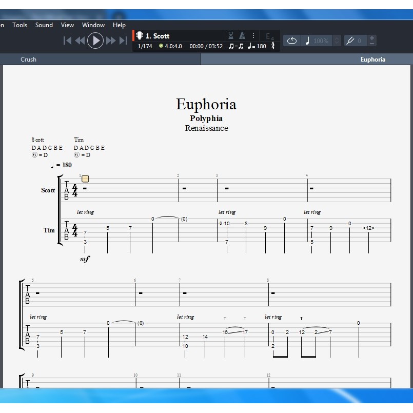The width and height of the screenshot is (413, 413).
Task: Rewind to the previous bar
Action: coord(80,41)
